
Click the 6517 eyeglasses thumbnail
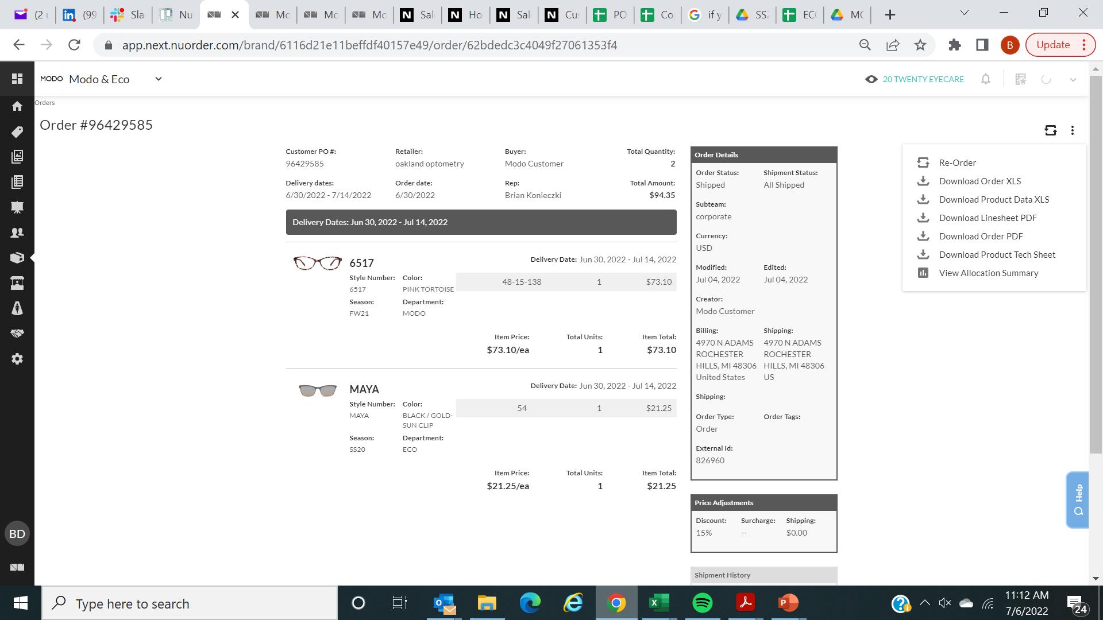(x=317, y=263)
